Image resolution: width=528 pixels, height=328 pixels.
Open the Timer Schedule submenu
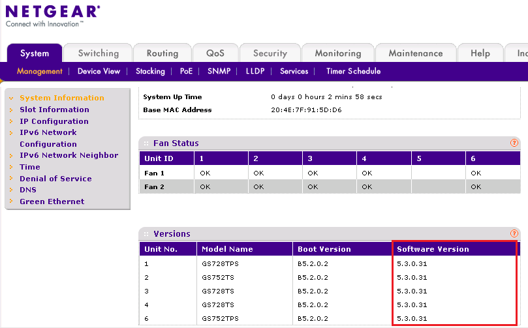(353, 71)
